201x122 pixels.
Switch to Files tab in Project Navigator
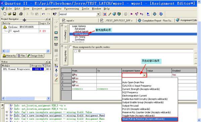click(x=22, y=56)
